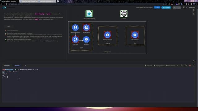
Task: Click the Mark Complete button
Action: click(x=166, y=7)
